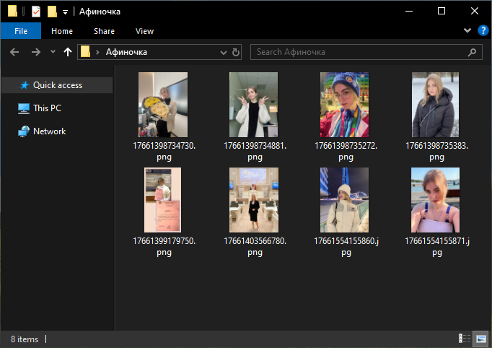Select thumbnail of 17661399179750.png
492x348 pixels.
click(162, 200)
